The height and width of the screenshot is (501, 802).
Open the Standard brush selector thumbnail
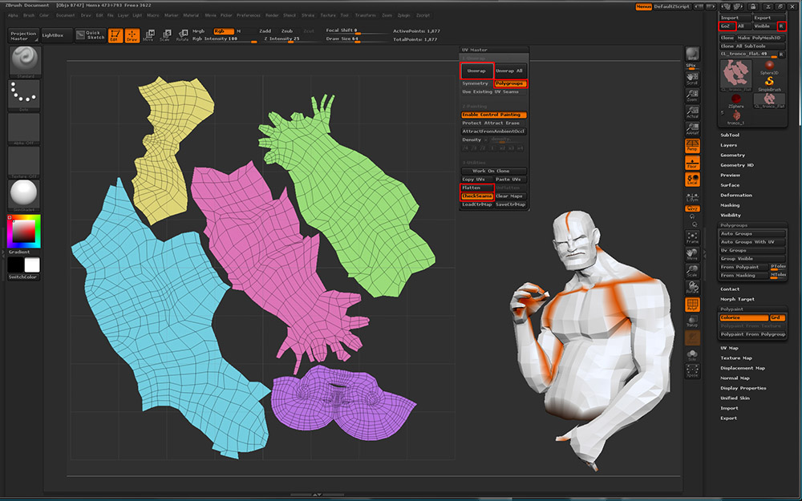24,62
